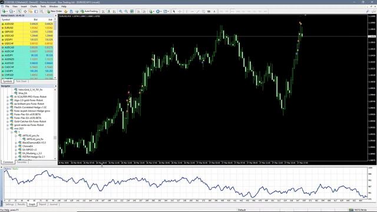The image size is (377, 212).
Task: Collapse the mix 2021 folder
Action: [x=8, y=128]
